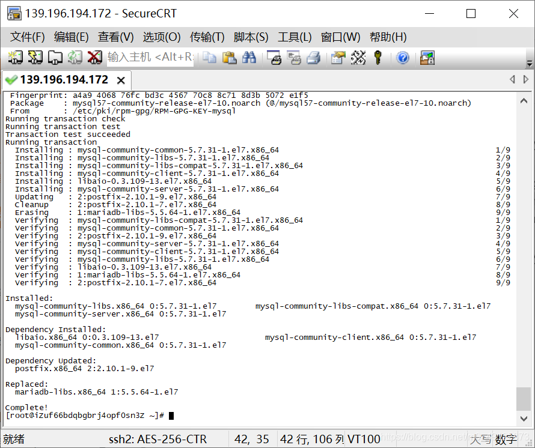Open the 传输(T) menu
Screen dimensions: 535x448
(x=207, y=37)
